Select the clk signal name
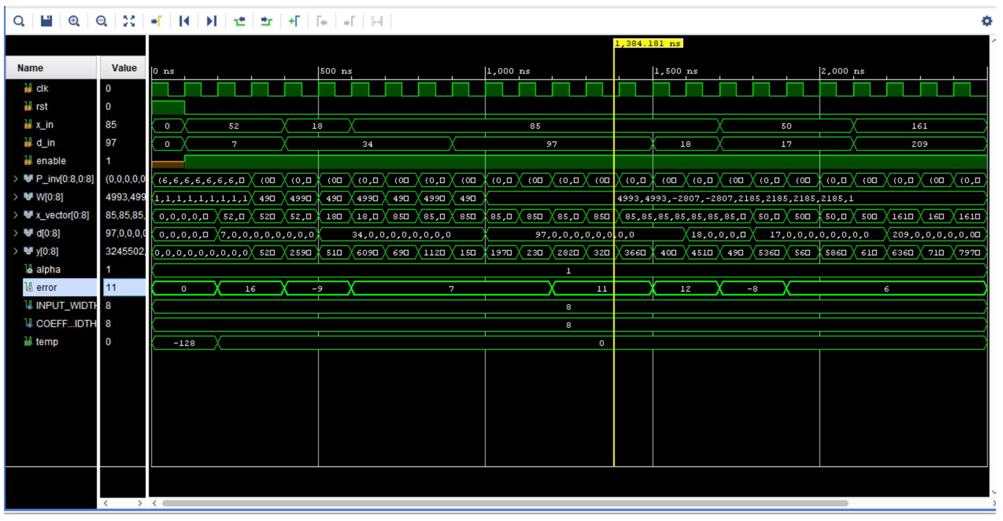The height and width of the screenshot is (521, 1003). tap(42, 89)
